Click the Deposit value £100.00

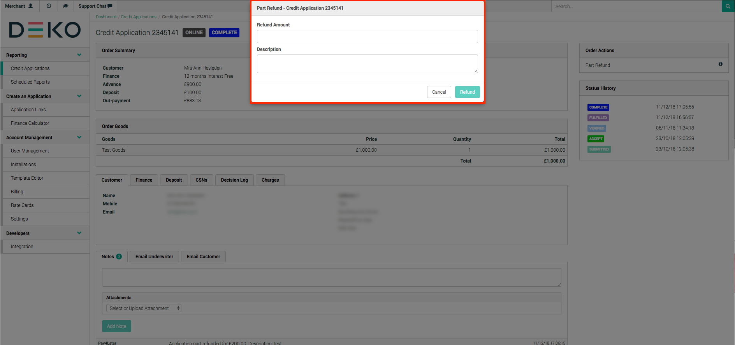point(193,93)
